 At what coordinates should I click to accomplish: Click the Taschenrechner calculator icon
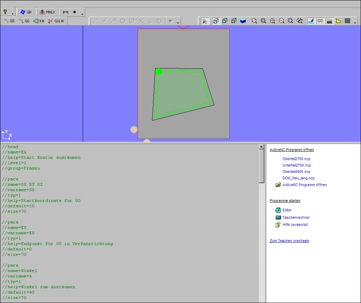tap(278, 217)
